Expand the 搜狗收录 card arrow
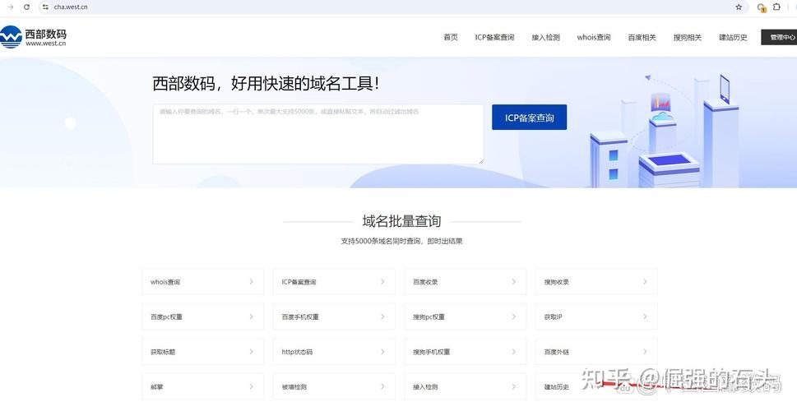The height and width of the screenshot is (411, 797). (645, 281)
